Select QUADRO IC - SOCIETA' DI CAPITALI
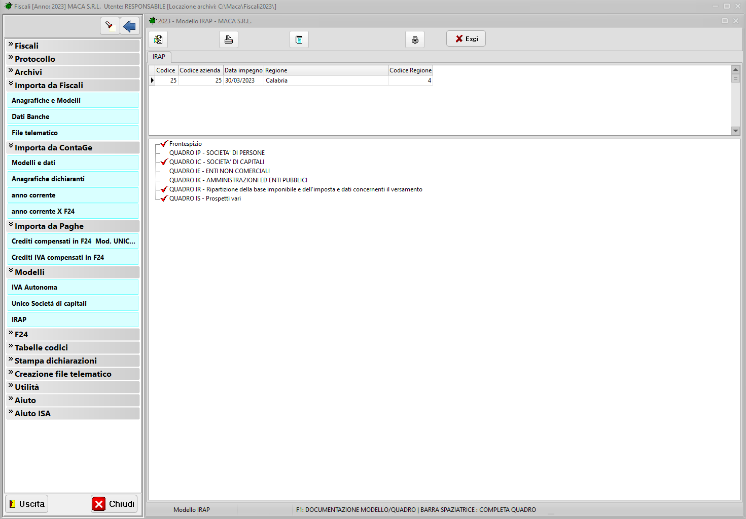This screenshot has width=746, height=519. coord(217,162)
